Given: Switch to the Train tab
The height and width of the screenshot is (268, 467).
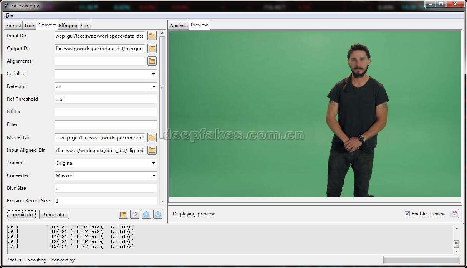Looking at the screenshot, I should point(30,25).
